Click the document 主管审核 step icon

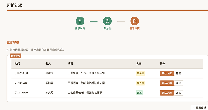[x=134, y=21]
